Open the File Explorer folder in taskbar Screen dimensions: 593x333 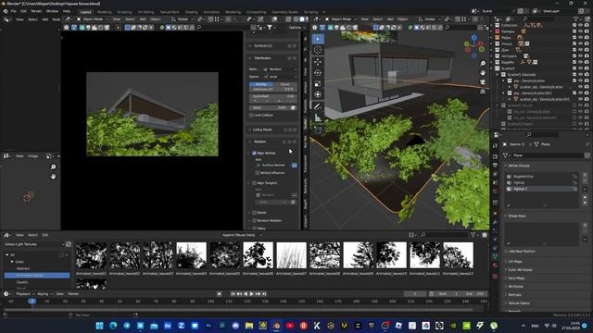click(x=249, y=326)
